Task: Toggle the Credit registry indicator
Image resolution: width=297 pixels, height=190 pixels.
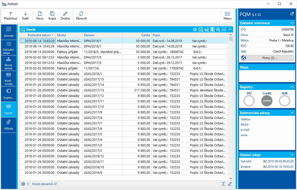Action: point(267,101)
